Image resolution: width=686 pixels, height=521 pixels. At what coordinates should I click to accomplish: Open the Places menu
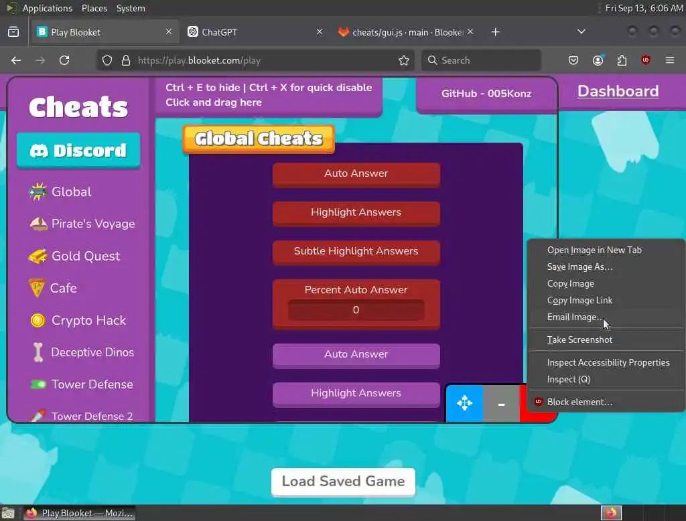tap(94, 8)
